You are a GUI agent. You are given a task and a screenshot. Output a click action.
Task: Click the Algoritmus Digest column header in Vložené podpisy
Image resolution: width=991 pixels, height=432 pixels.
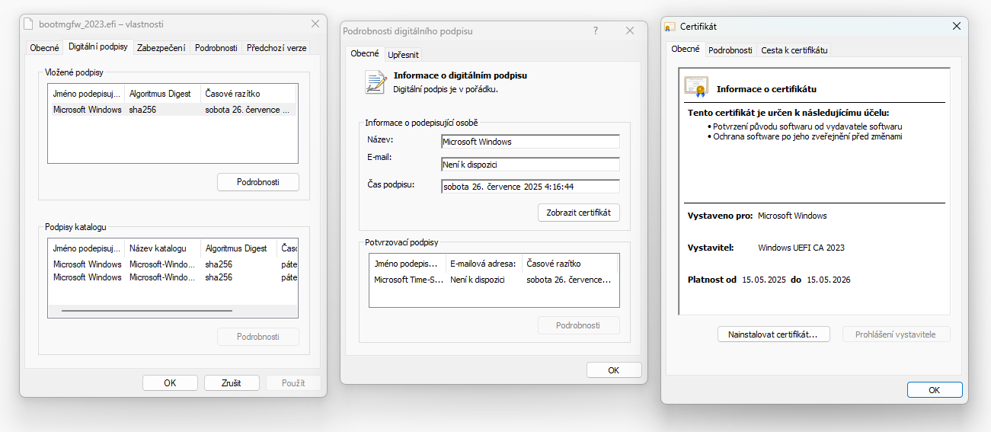pyautogui.click(x=160, y=94)
